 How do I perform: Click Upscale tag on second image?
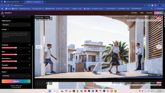(159, 83)
